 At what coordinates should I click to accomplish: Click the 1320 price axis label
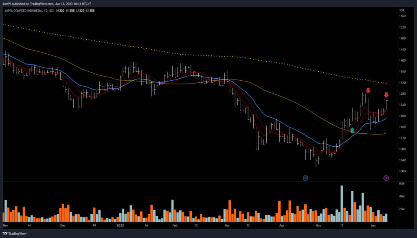click(402, 83)
